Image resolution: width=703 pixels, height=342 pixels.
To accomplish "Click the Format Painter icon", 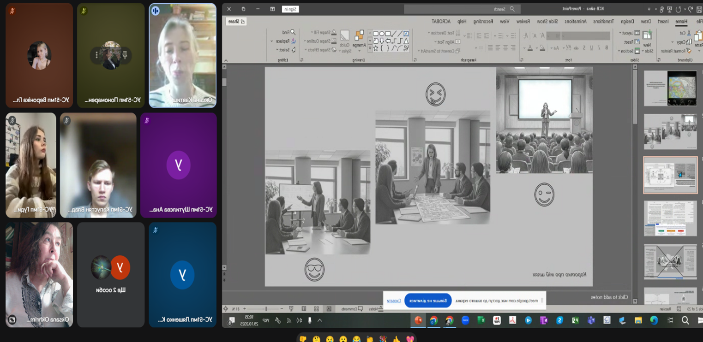I will pyautogui.click(x=689, y=51).
